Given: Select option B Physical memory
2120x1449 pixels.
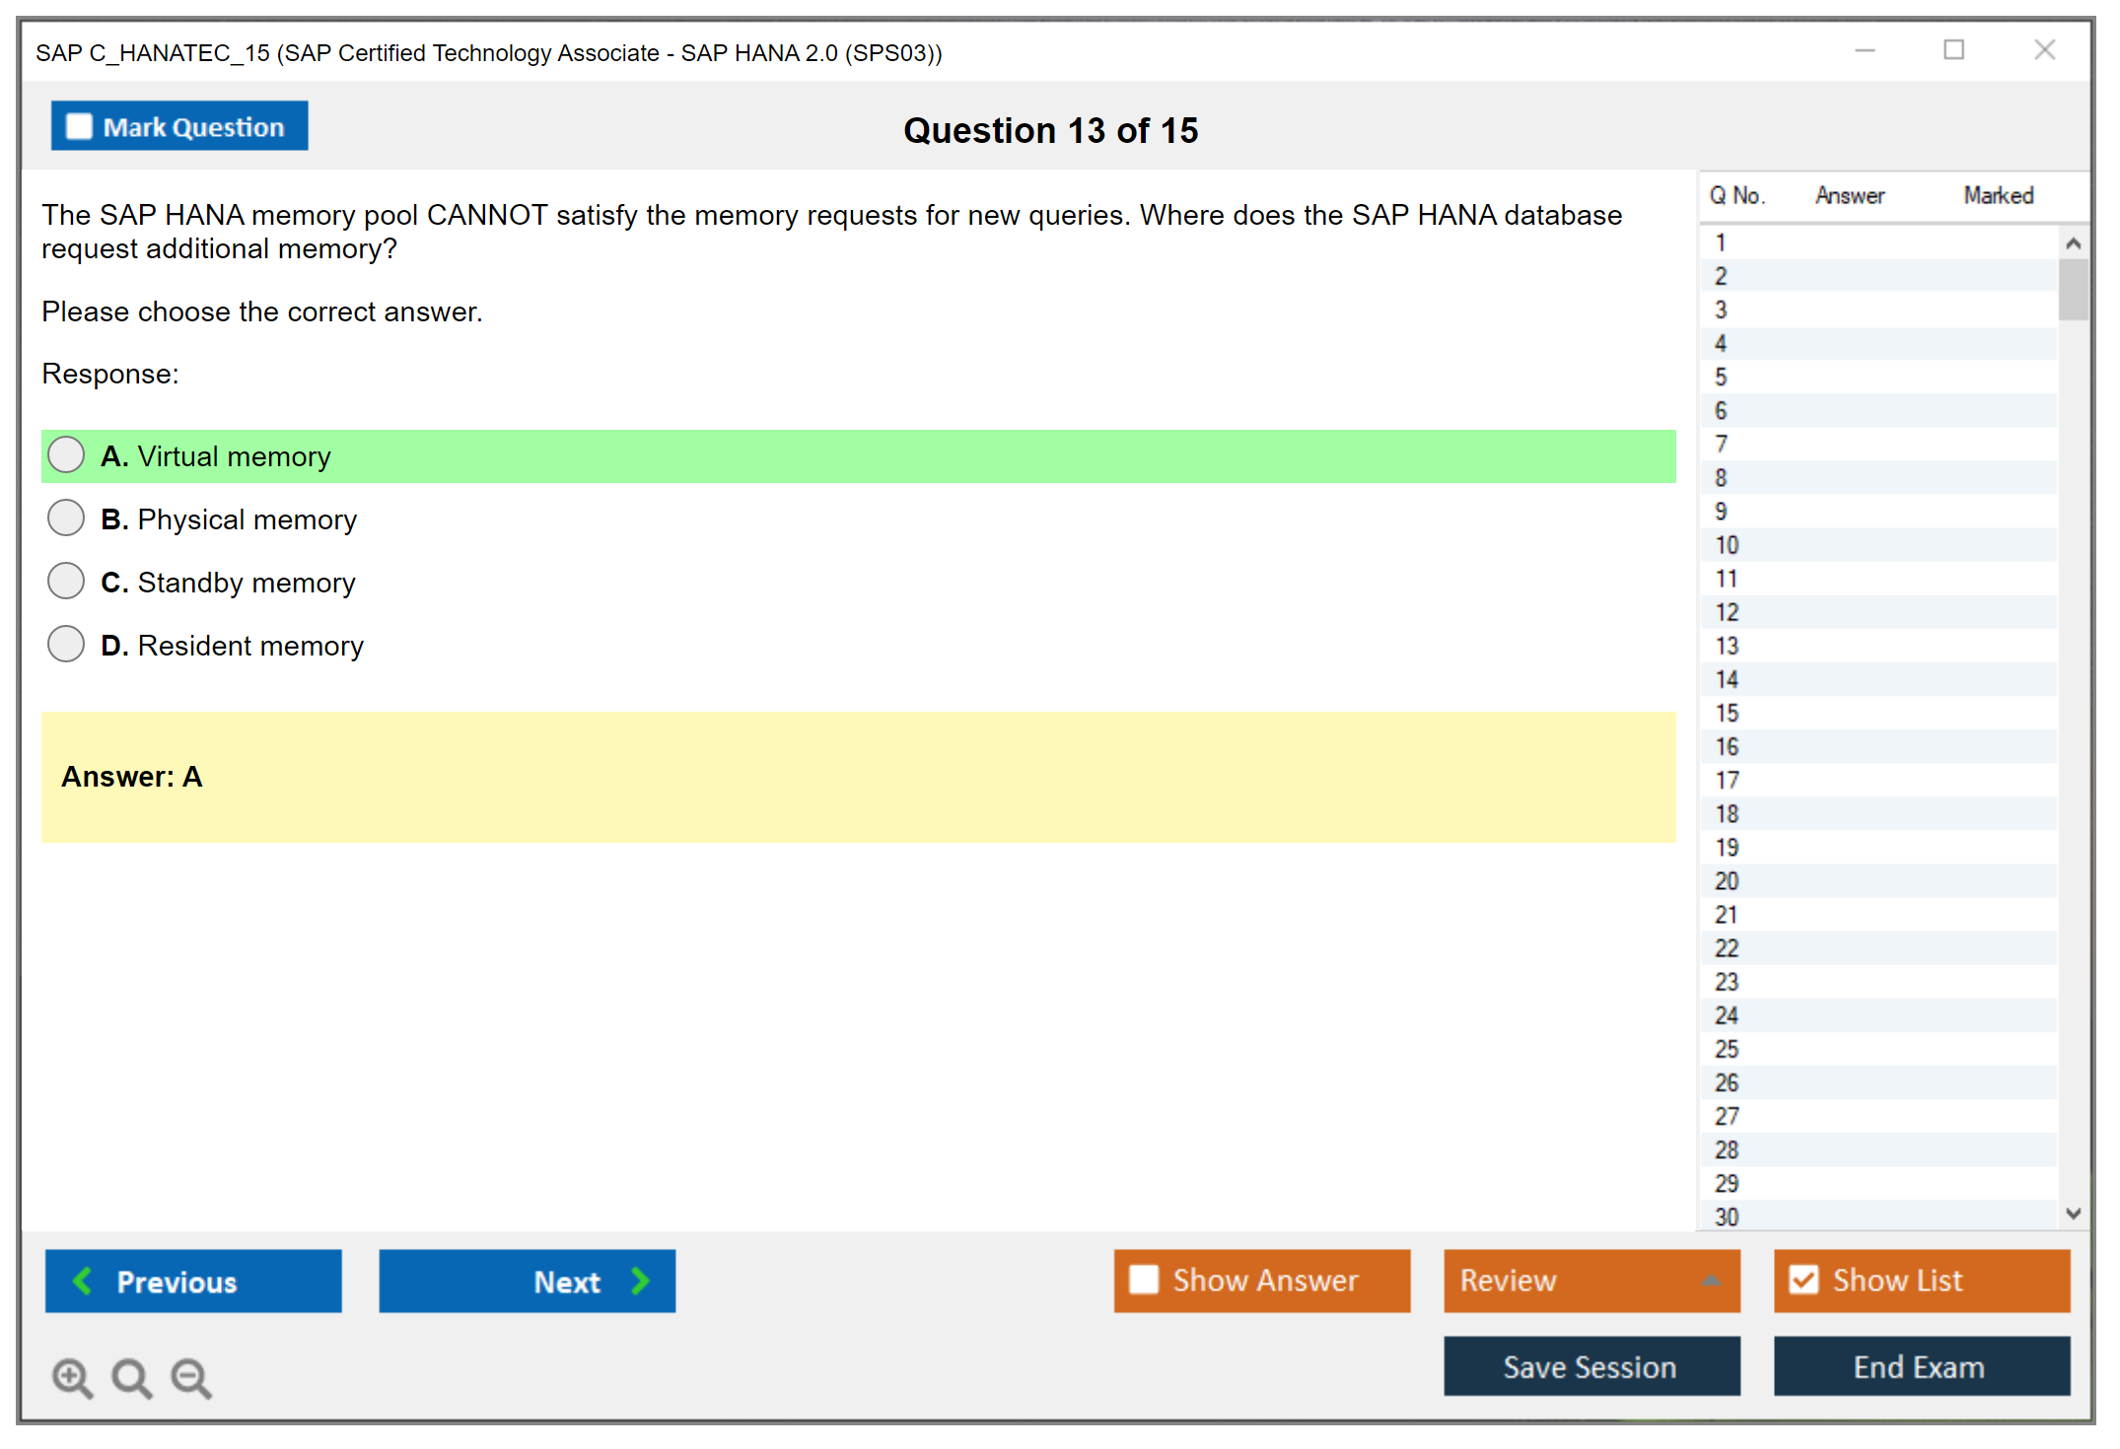Looking at the screenshot, I should (x=66, y=517).
